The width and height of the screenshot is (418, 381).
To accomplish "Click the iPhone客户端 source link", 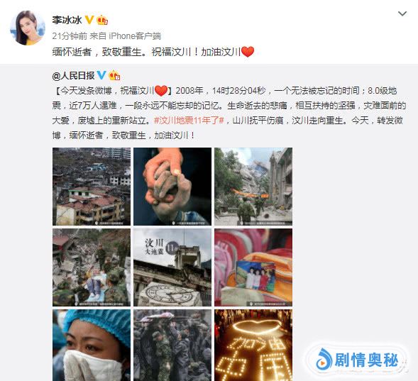I will coord(135,36).
